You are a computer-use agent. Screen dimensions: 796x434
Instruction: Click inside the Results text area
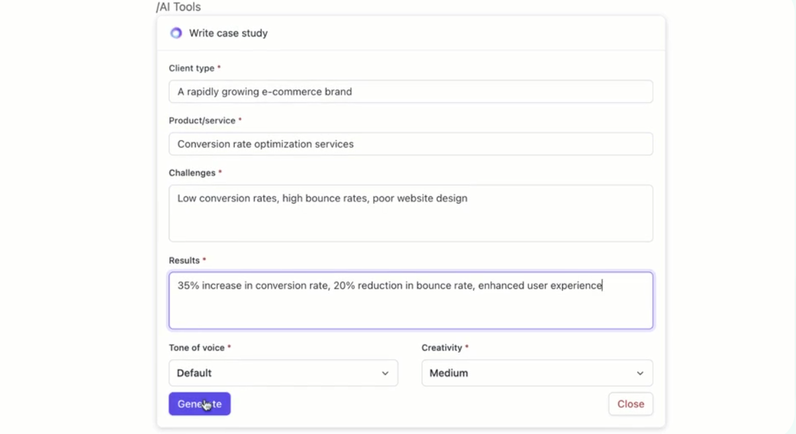pyautogui.click(x=411, y=301)
